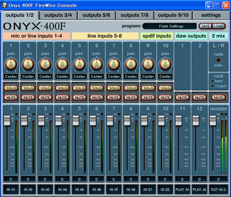Mute the L/R 2 mix master
Image resolution: width=231 pixels, height=197 pixels.
point(219,98)
